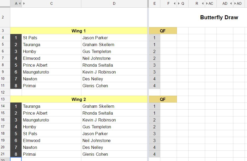The width and height of the screenshot is (247, 161).
Task: Select the column C header
Action: tap(52, 4)
